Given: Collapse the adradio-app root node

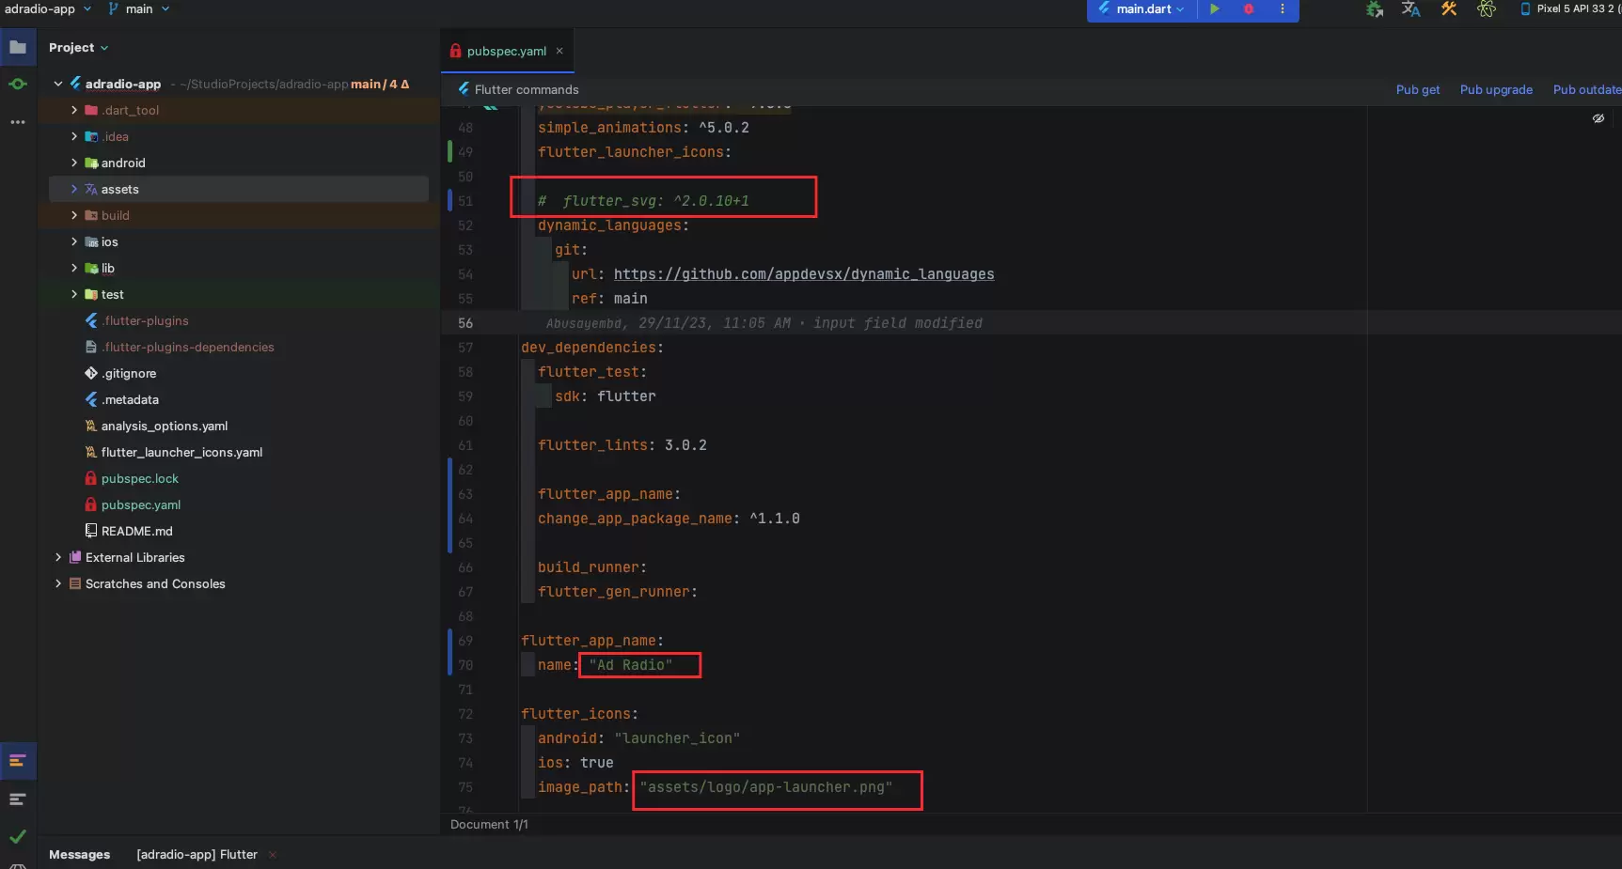Looking at the screenshot, I should click(x=58, y=84).
